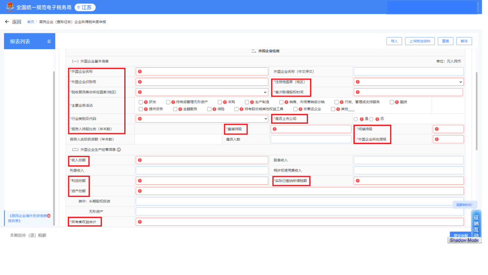
Task: Click the 无形资产 input field
Action: pos(300,211)
